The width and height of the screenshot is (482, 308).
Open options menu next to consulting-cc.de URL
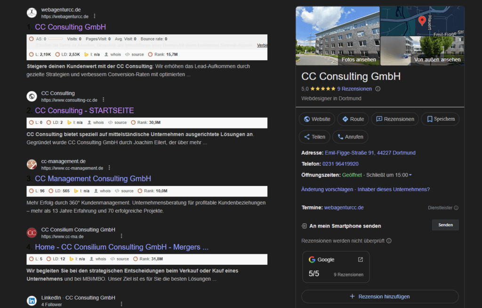click(x=103, y=100)
